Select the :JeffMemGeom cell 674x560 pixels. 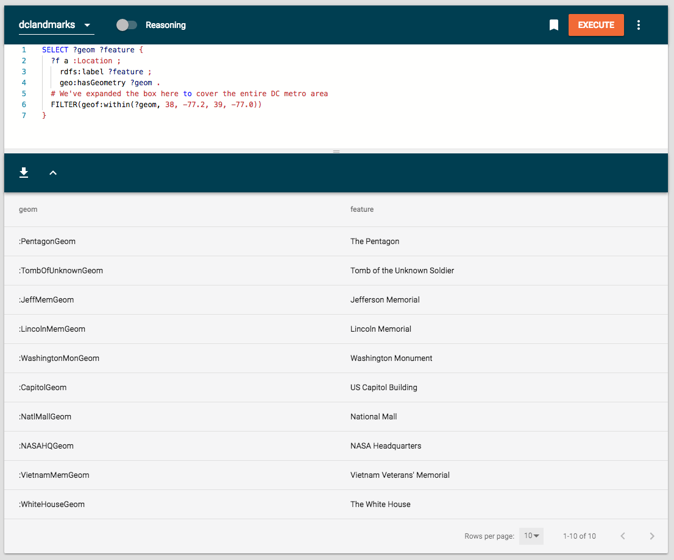(46, 299)
